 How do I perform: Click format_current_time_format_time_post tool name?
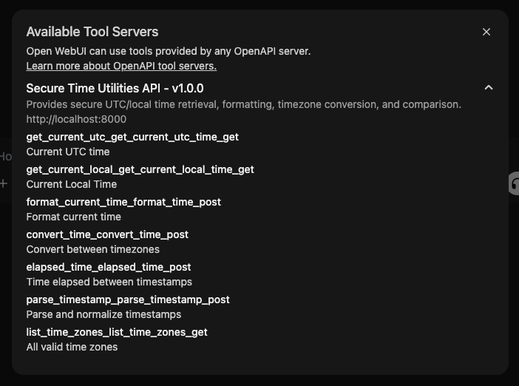(123, 202)
